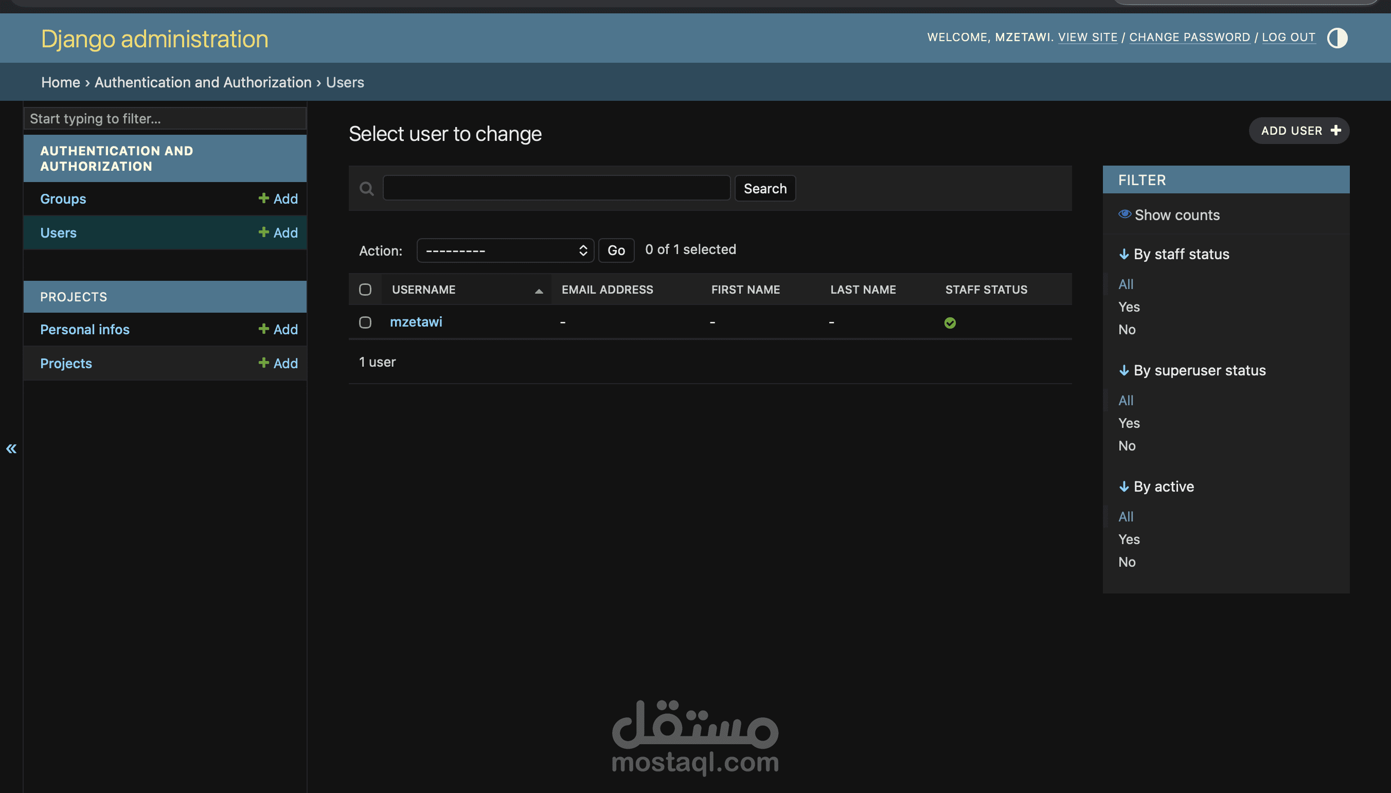Image resolution: width=1391 pixels, height=793 pixels.
Task: Toggle Show counts eye icon
Action: 1124,214
